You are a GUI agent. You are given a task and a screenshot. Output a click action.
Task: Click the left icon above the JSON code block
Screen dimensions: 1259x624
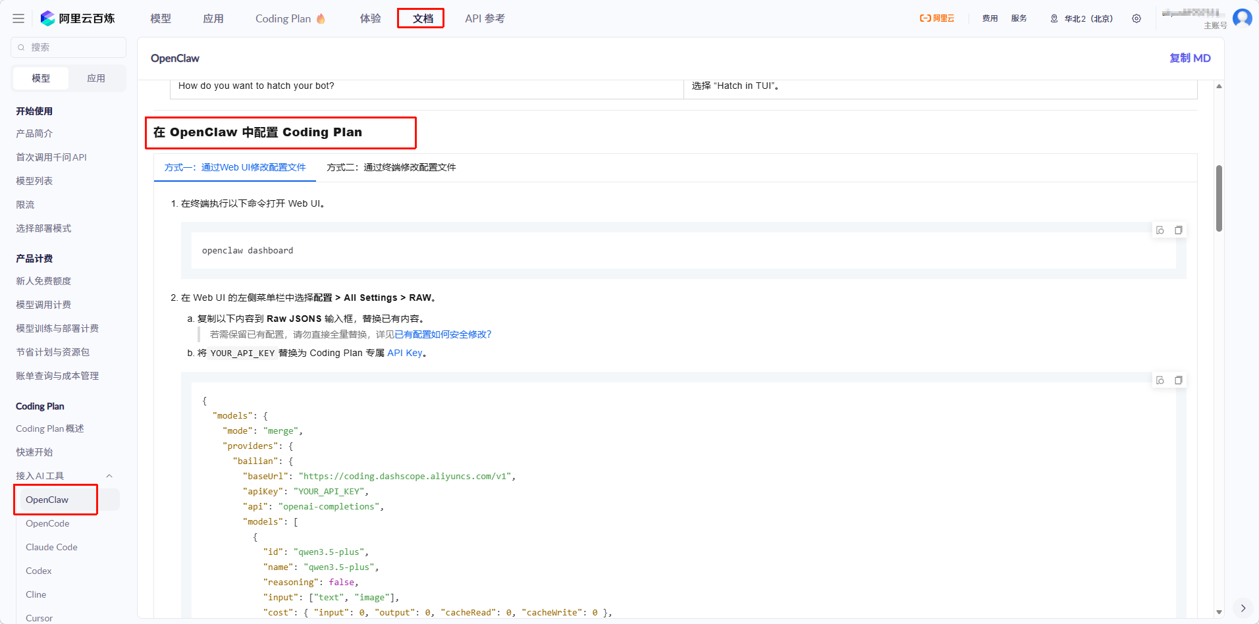coord(1160,380)
